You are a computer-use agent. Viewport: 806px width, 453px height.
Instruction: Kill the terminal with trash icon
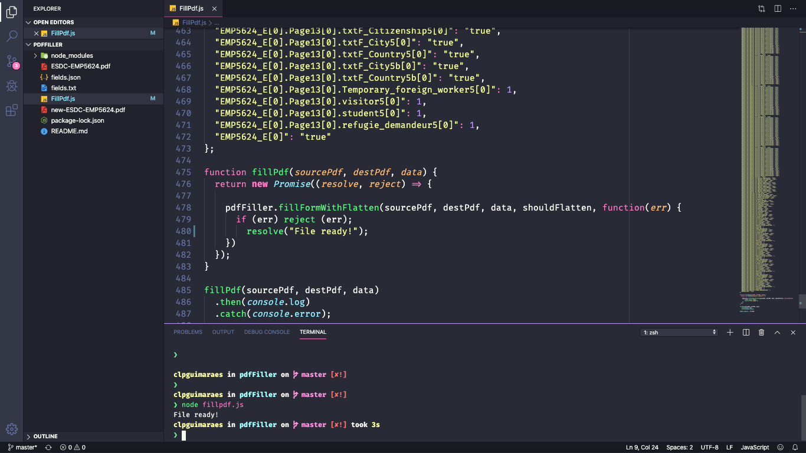pyautogui.click(x=761, y=333)
